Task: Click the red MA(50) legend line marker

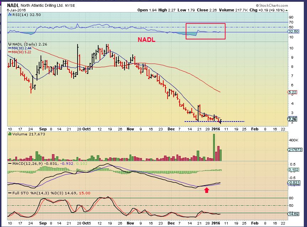Action: coord(10,52)
